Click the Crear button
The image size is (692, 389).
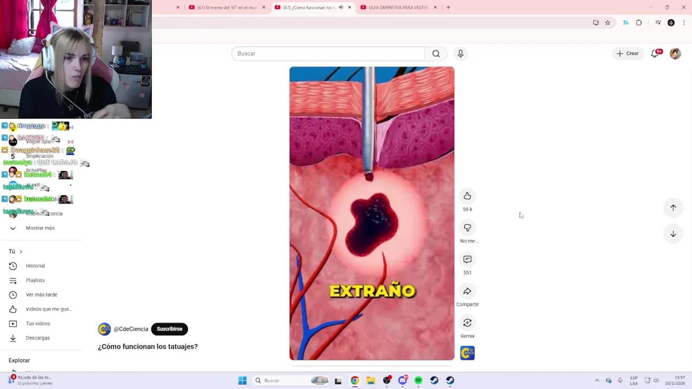(628, 53)
